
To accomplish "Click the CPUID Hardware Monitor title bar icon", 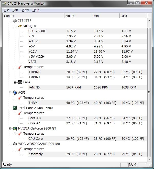I will pyautogui.click(x=4, y=4).
